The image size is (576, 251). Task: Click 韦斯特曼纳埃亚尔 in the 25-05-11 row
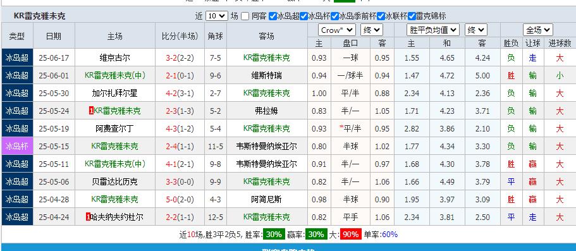point(267,164)
